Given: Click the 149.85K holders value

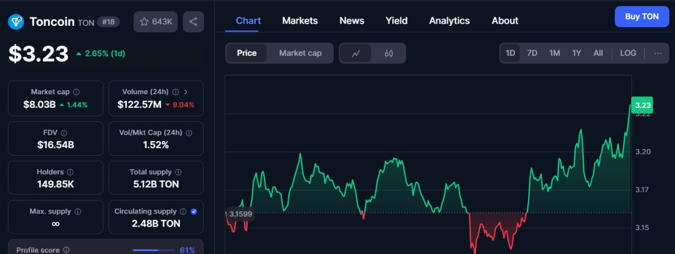Looking at the screenshot, I should point(55,184).
